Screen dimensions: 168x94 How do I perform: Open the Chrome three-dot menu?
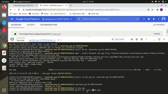[165, 10]
